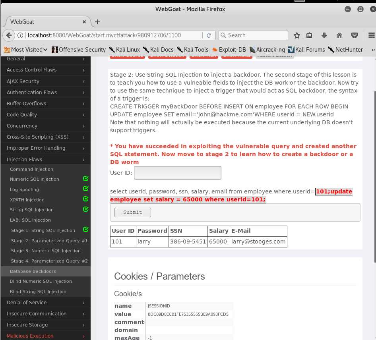Open Command Injection lesson

pyautogui.click(x=31, y=169)
